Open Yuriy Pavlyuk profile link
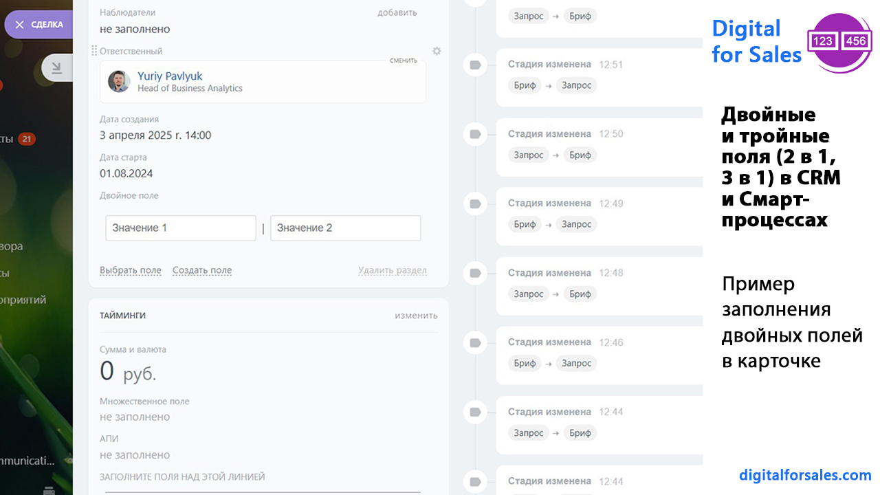The width and height of the screenshot is (880, 495). (x=170, y=76)
